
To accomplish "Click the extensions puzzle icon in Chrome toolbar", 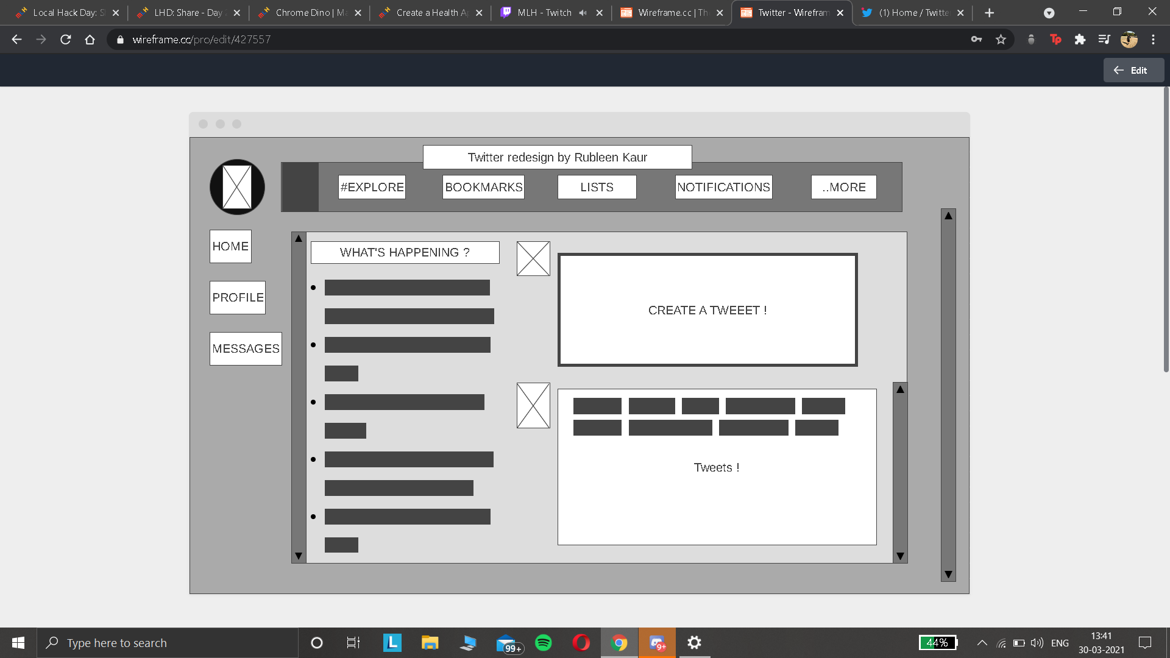I will click(x=1080, y=39).
